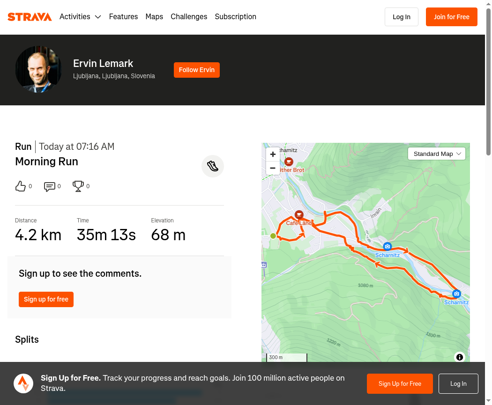Click Ervin Lemark's profile photo
Viewport: 492px width, 405px height.
[38, 69]
